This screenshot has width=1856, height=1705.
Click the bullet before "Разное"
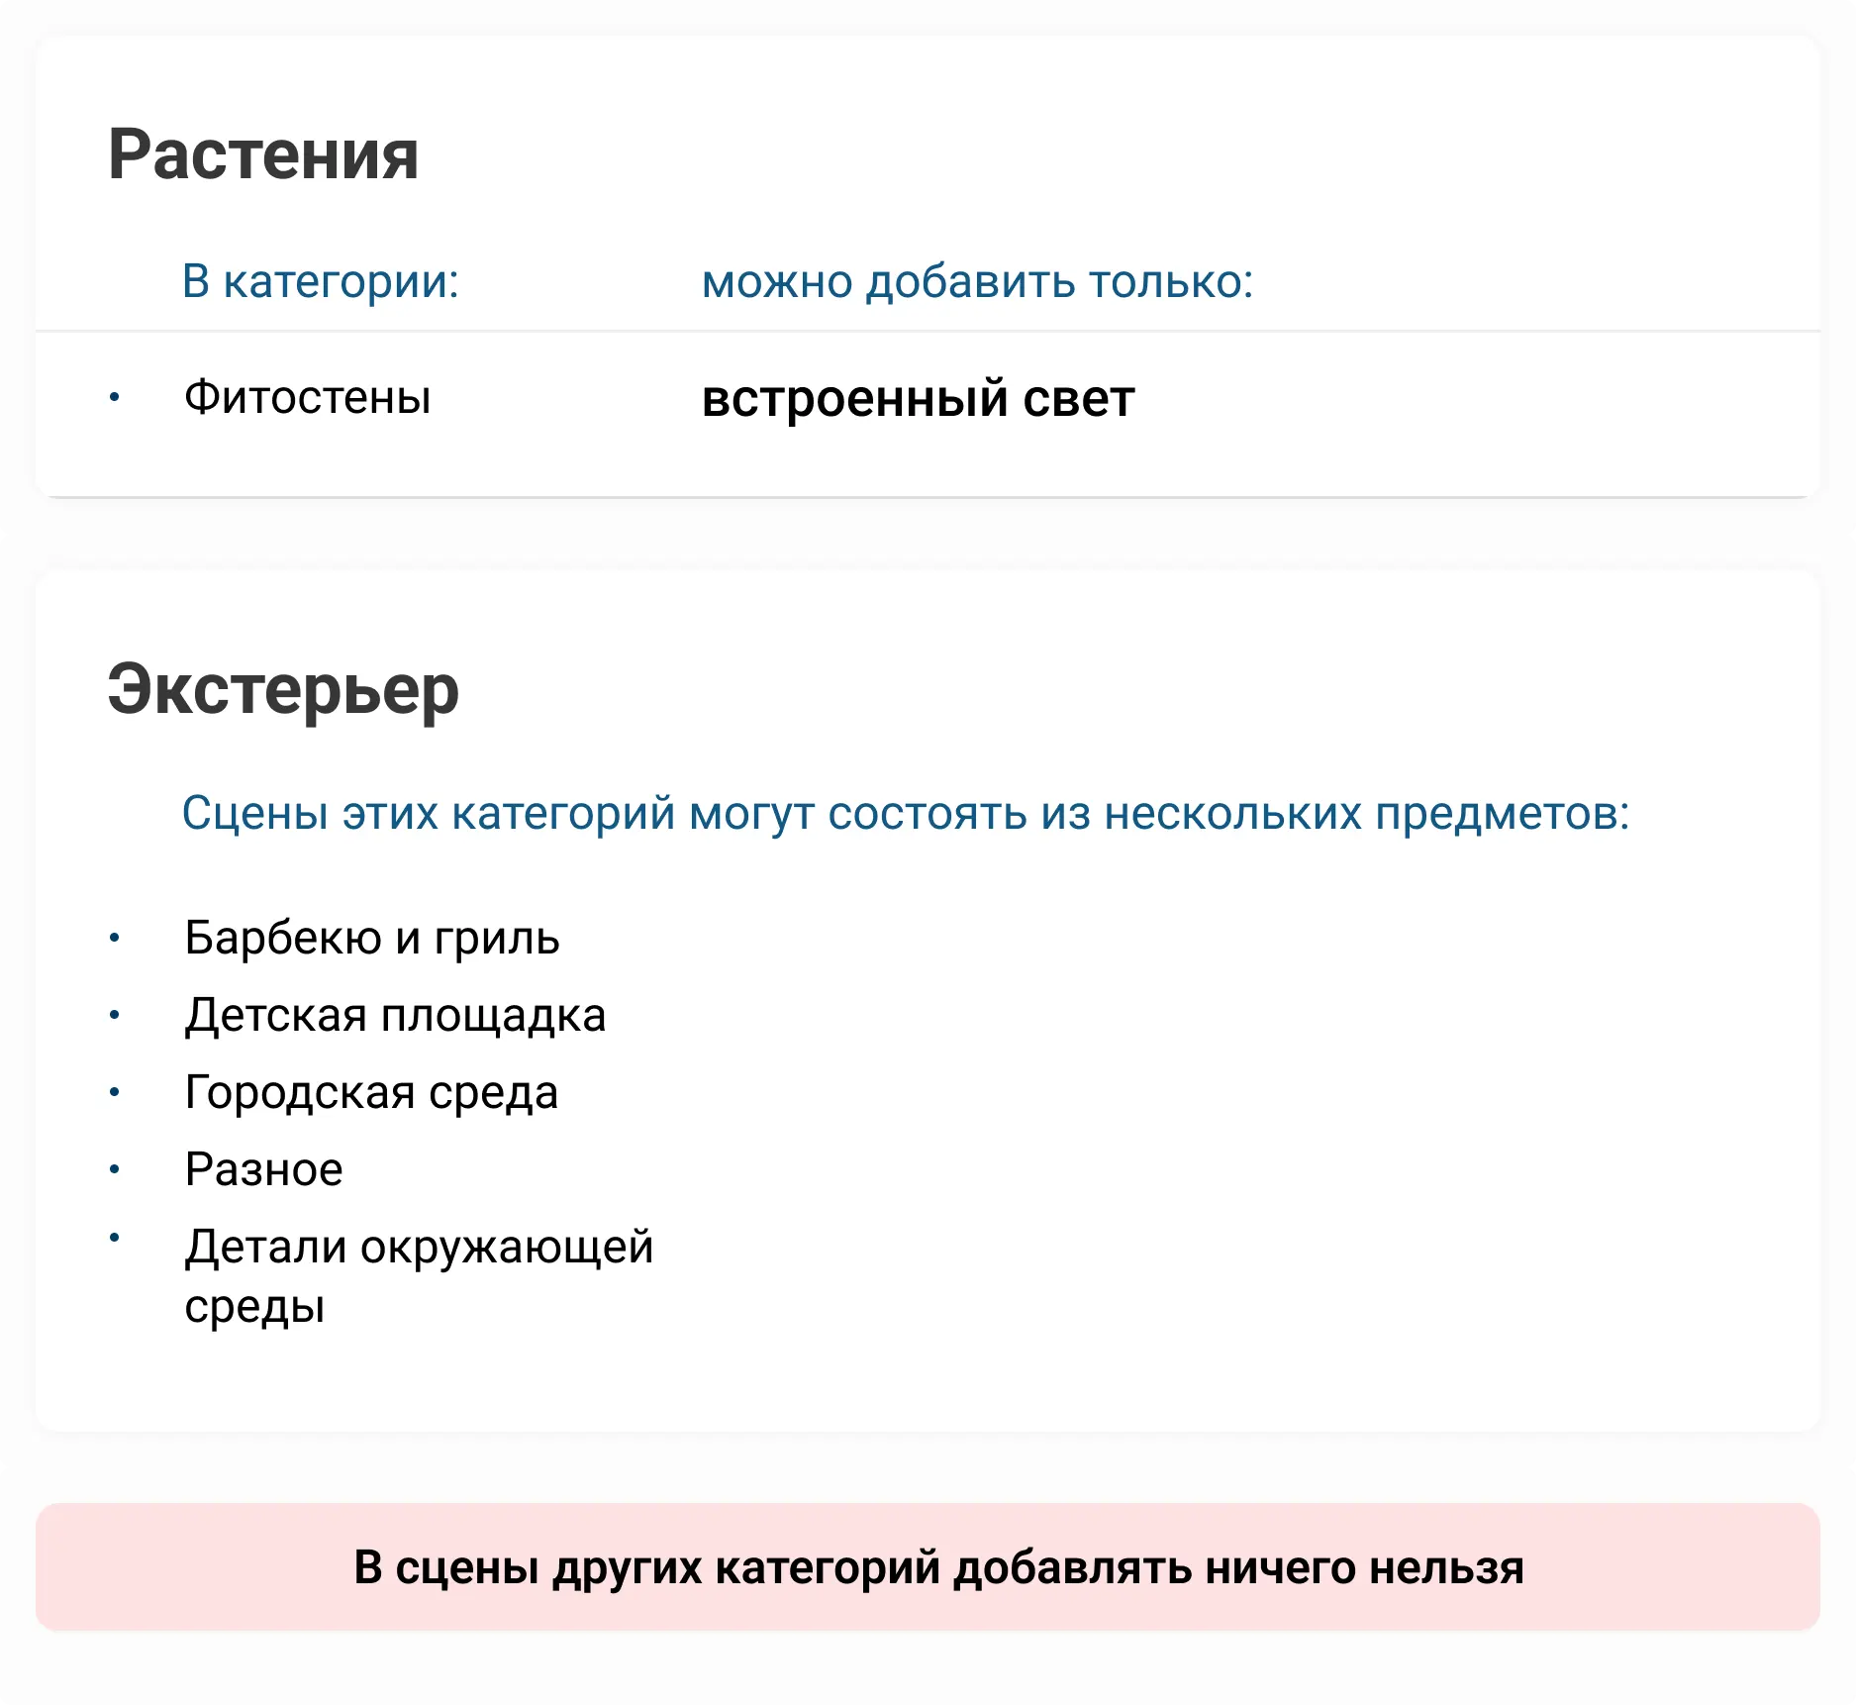pos(115,1169)
